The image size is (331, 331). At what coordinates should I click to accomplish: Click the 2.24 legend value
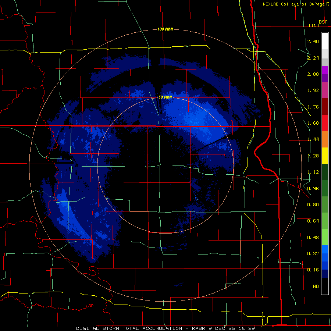313,58
